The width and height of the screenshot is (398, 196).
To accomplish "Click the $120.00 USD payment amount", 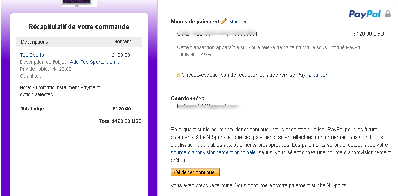I will 369,33.
